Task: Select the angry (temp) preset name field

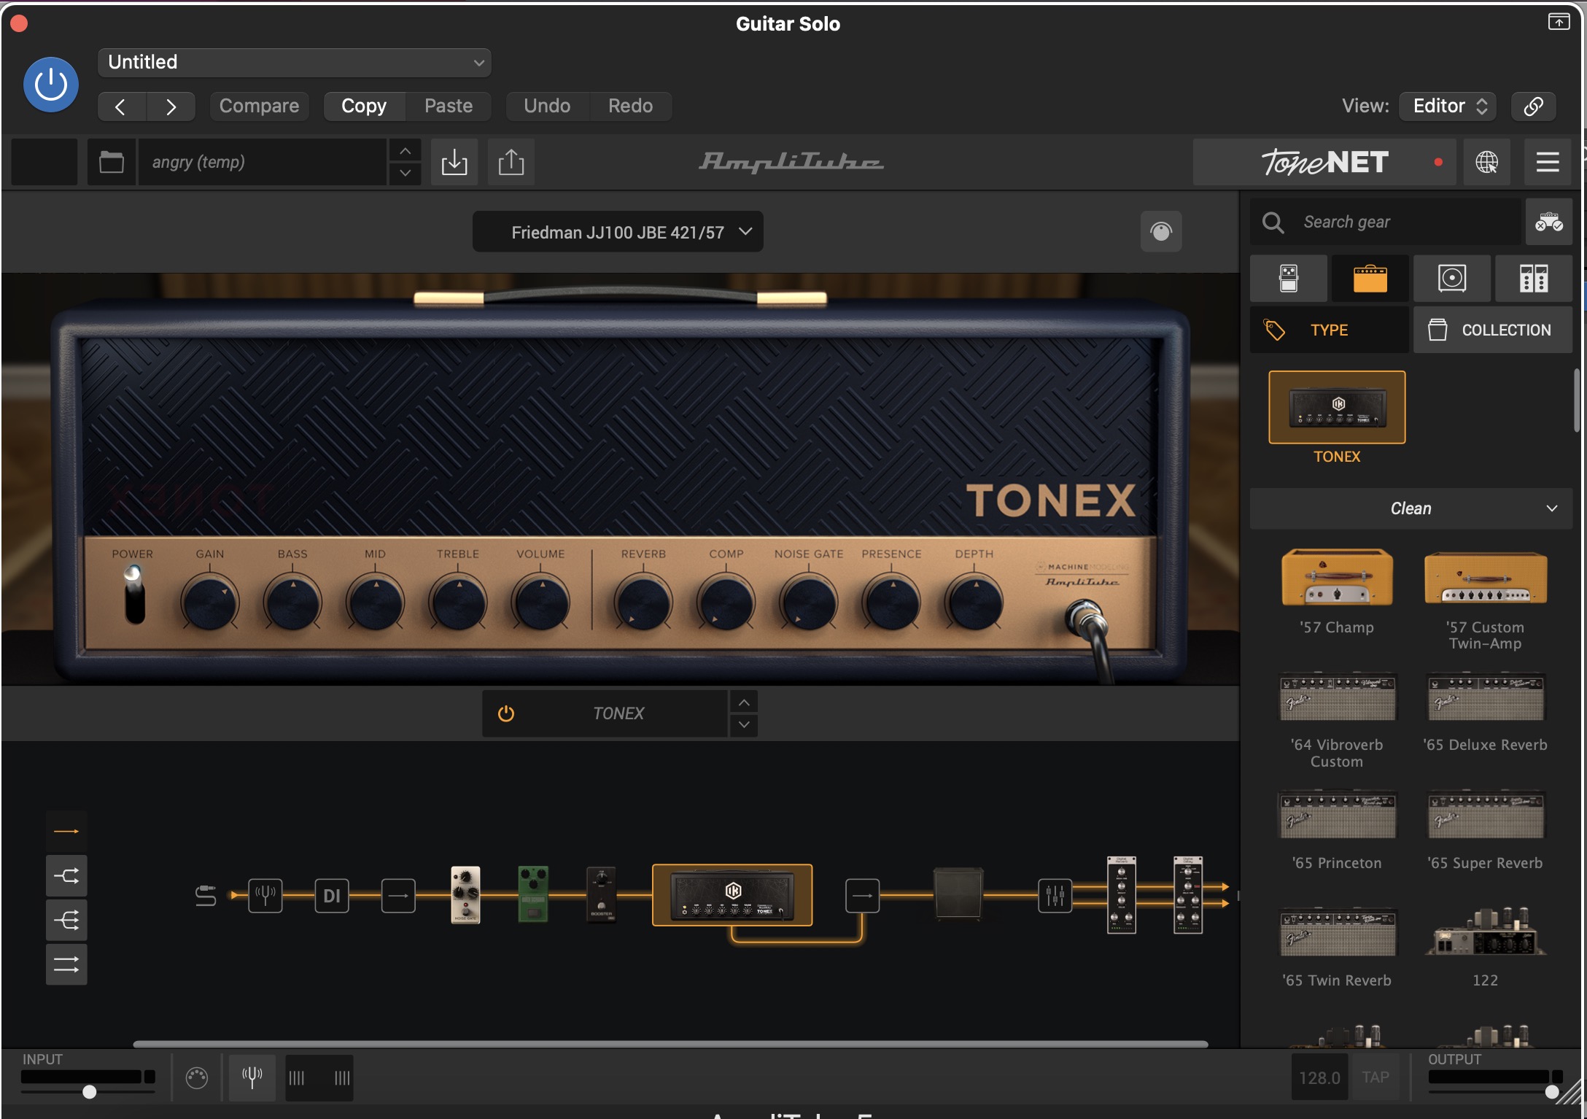Action: 263,161
